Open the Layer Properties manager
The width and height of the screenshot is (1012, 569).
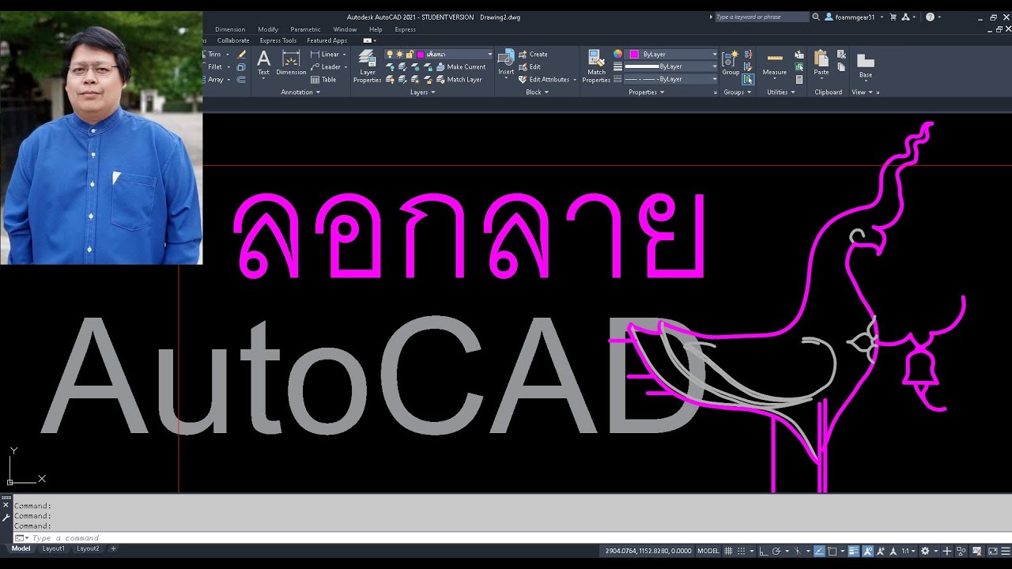click(367, 66)
